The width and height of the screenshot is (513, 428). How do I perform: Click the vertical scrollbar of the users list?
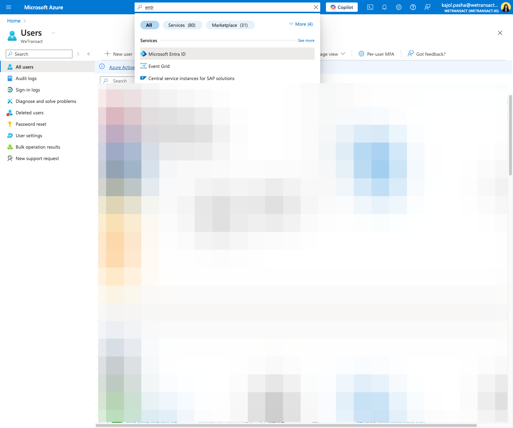click(511, 135)
